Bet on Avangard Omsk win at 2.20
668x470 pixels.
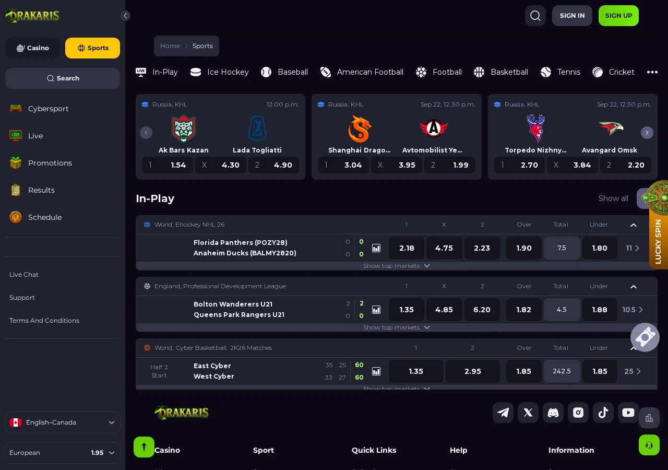(625, 165)
